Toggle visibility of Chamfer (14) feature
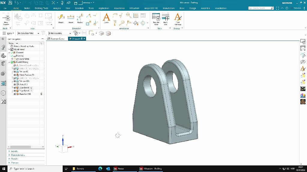307x172 pixels. pyautogui.click(x=14, y=94)
